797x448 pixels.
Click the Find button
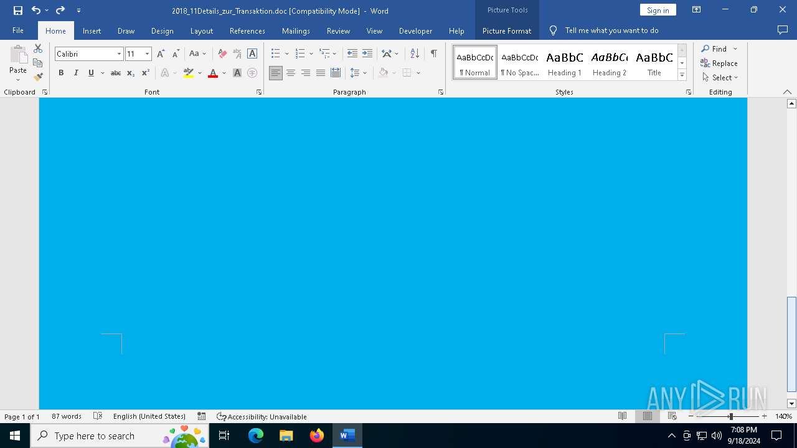(714, 49)
